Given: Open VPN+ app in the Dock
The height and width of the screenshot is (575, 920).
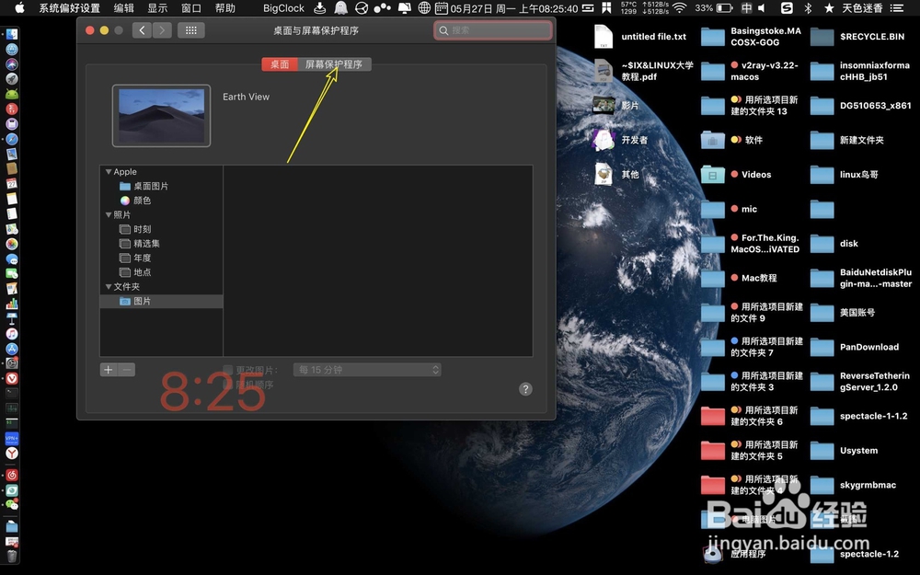Looking at the screenshot, I should (12, 438).
